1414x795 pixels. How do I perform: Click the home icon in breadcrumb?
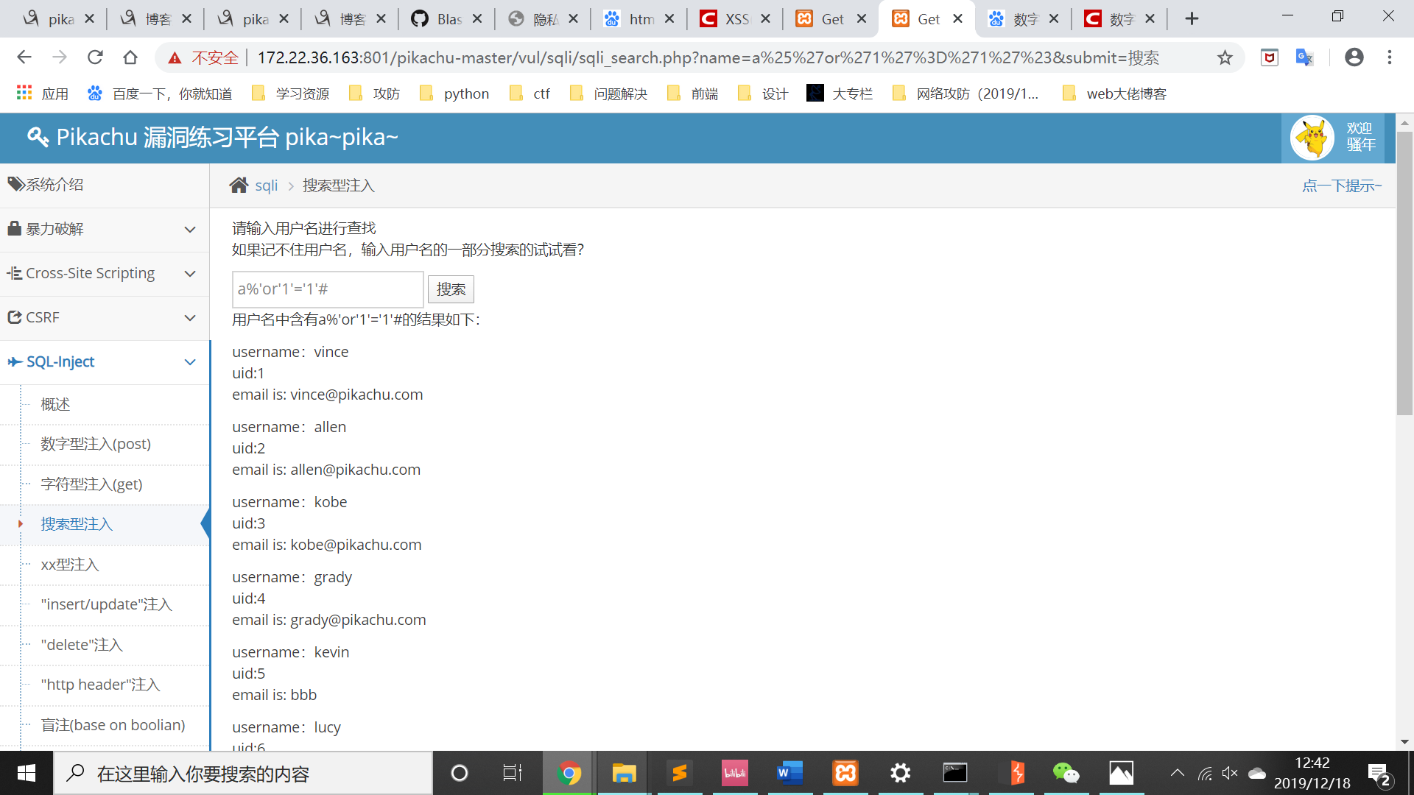(x=239, y=185)
